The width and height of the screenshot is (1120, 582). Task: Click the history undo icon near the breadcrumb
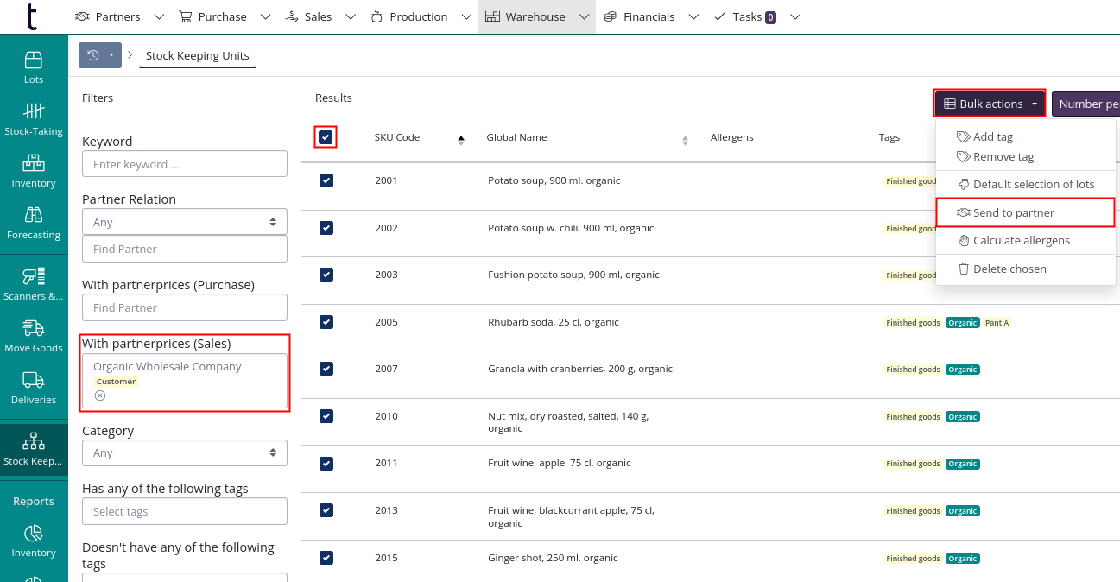92,54
